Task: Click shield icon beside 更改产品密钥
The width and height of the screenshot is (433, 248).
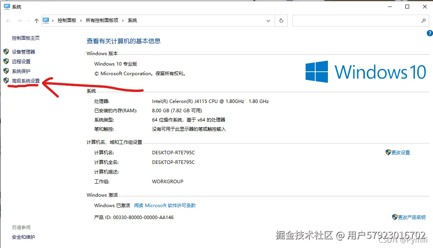Action: (x=395, y=217)
